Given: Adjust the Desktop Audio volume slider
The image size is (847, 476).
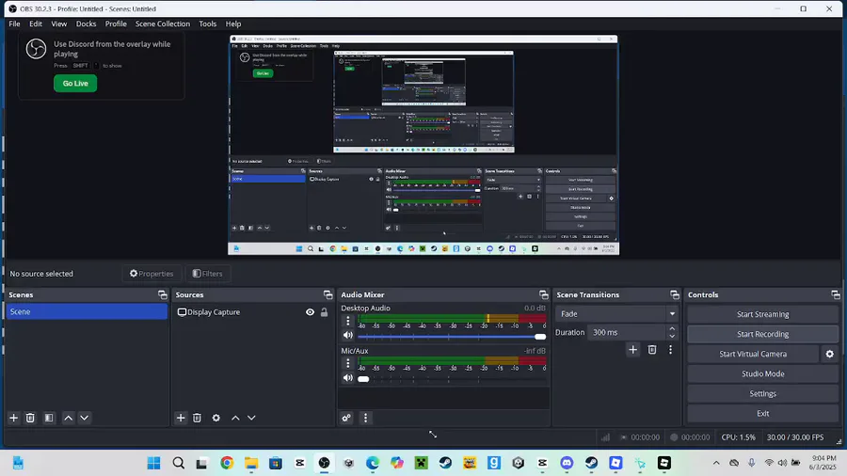Looking at the screenshot, I should click(x=452, y=336).
